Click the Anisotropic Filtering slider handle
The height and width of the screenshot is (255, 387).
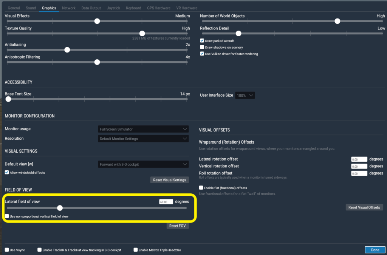97,62
